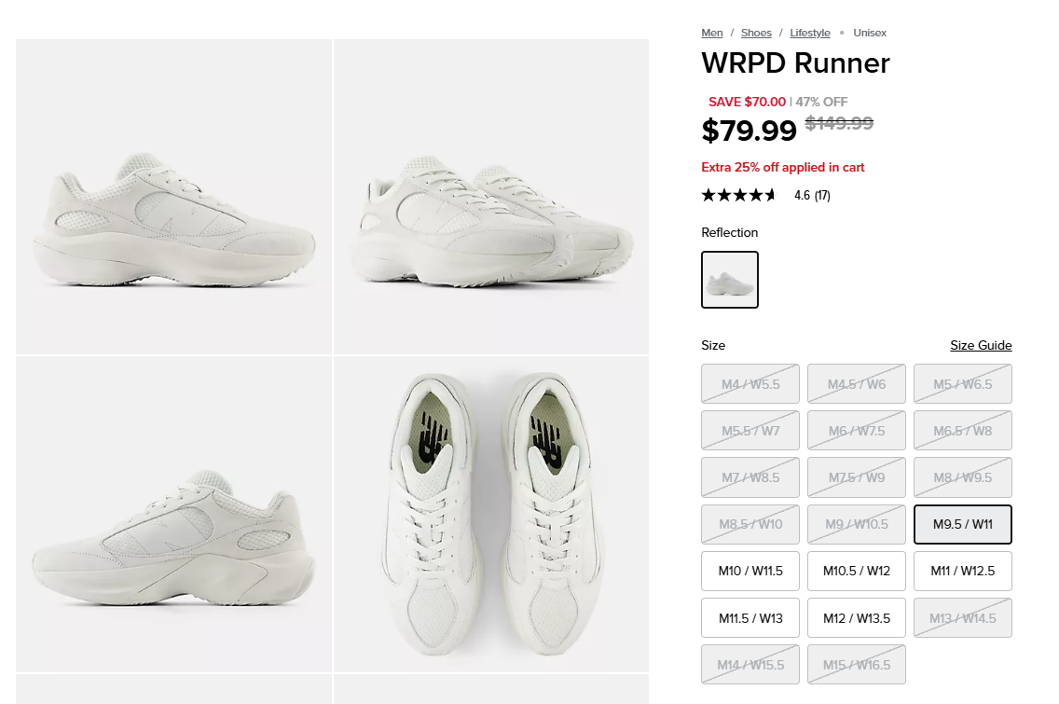This screenshot has height=704, width=1059.
Task: Click the unavailable M9 / W10.5 size
Action: tap(857, 524)
